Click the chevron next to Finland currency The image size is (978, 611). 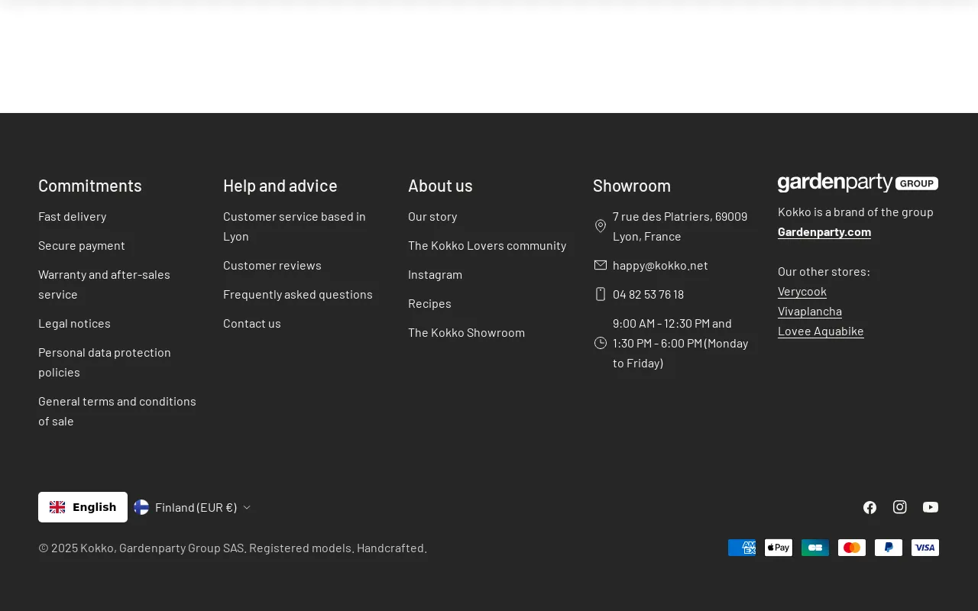tap(247, 507)
